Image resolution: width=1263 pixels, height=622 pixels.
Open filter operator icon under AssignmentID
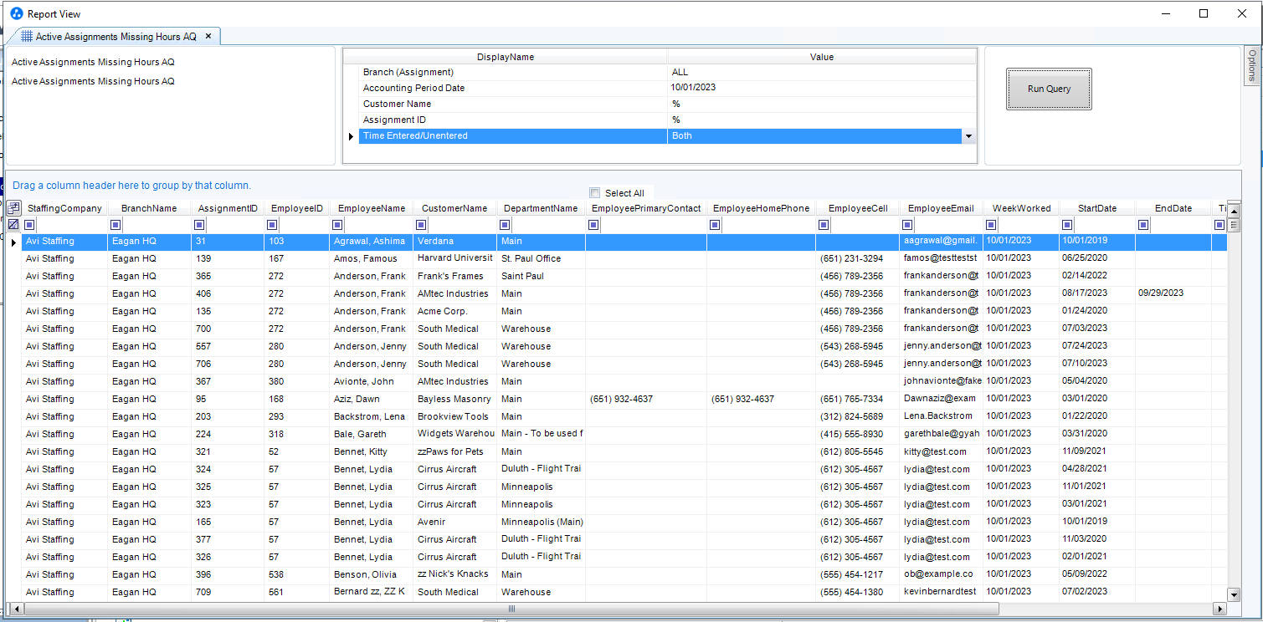(198, 225)
